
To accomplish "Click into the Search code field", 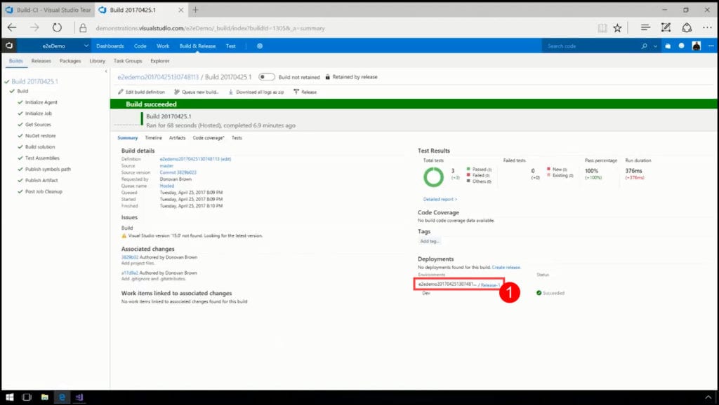I will click(x=591, y=46).
